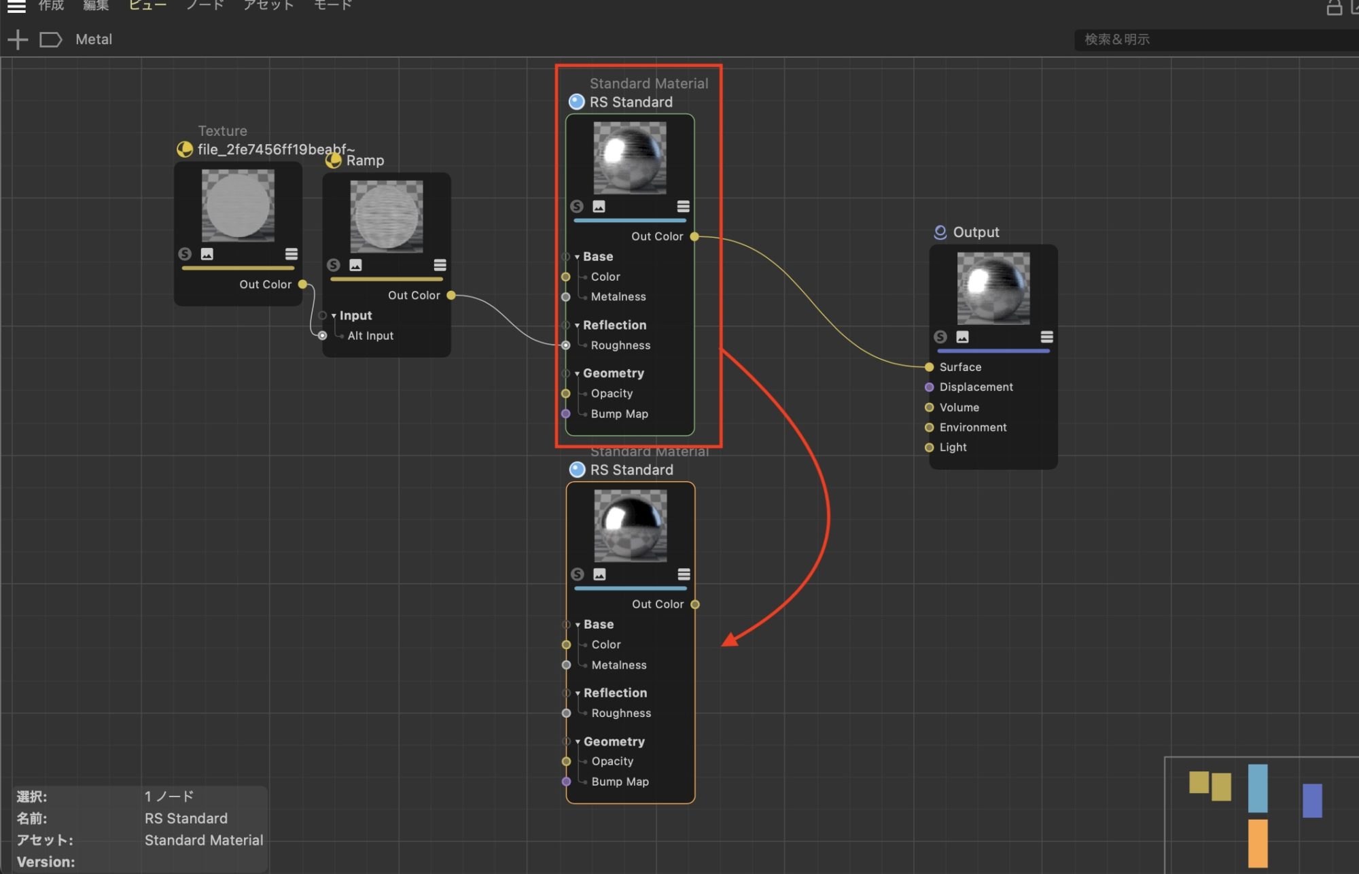The width and height of the screenshot is (1359, 874).
Task: Click Out Color port of lower RS Standard
Action: 695,604
